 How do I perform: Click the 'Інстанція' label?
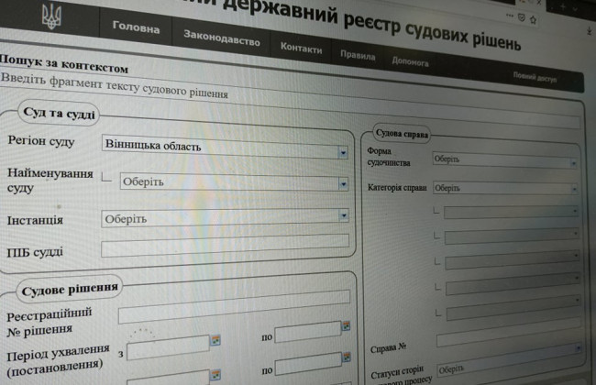coord(35,220)
